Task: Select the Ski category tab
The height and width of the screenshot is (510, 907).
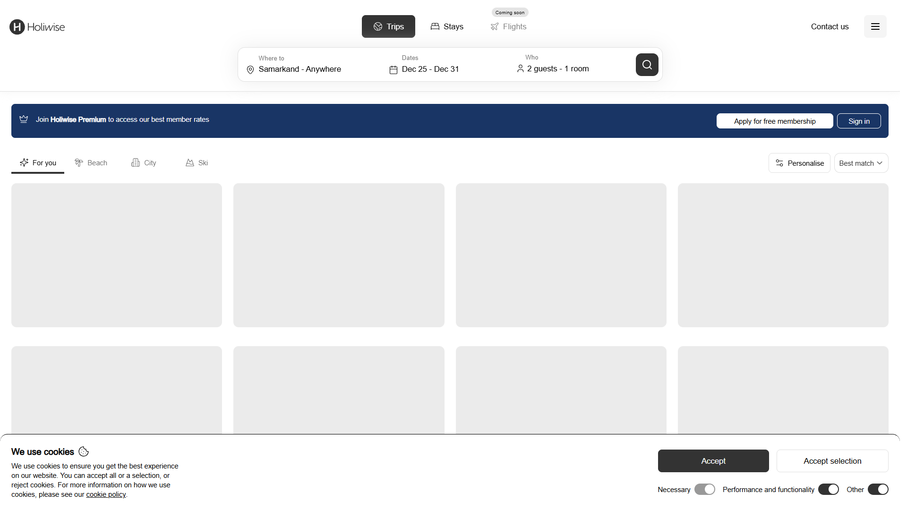Action: (x=197, y=163)
